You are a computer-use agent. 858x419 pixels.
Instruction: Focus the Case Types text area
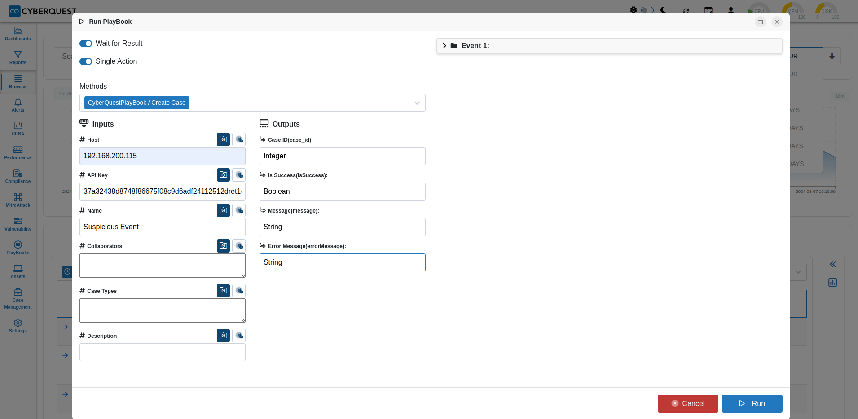click(163, 310)
